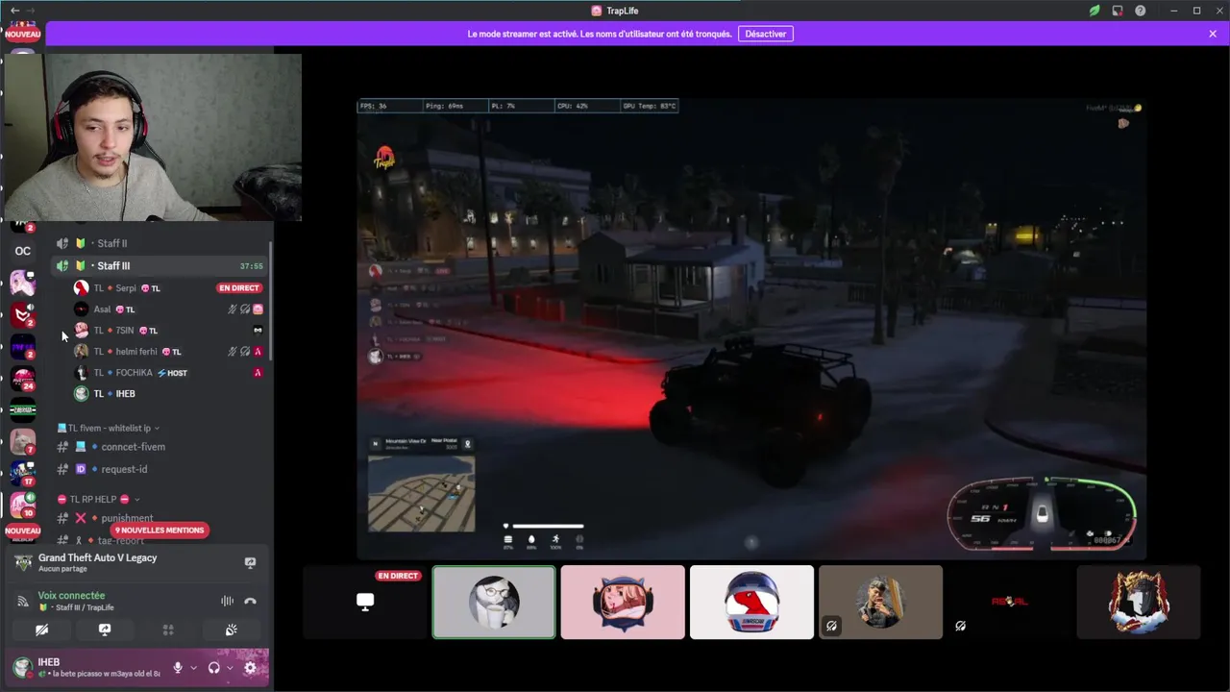Screen dimensions: 1230x692
Task: Select the red logo participant tile
Action: (x=1009, y=602)
